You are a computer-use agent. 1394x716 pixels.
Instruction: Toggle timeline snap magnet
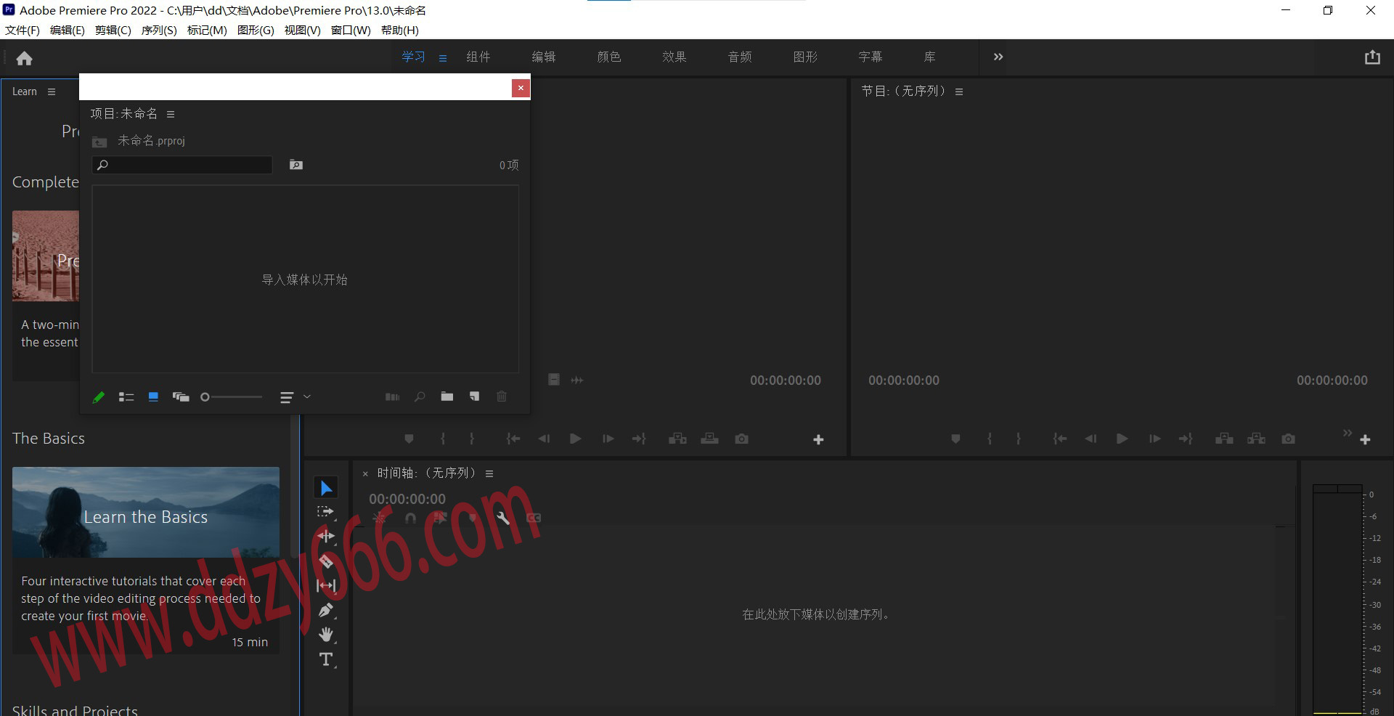410,518
